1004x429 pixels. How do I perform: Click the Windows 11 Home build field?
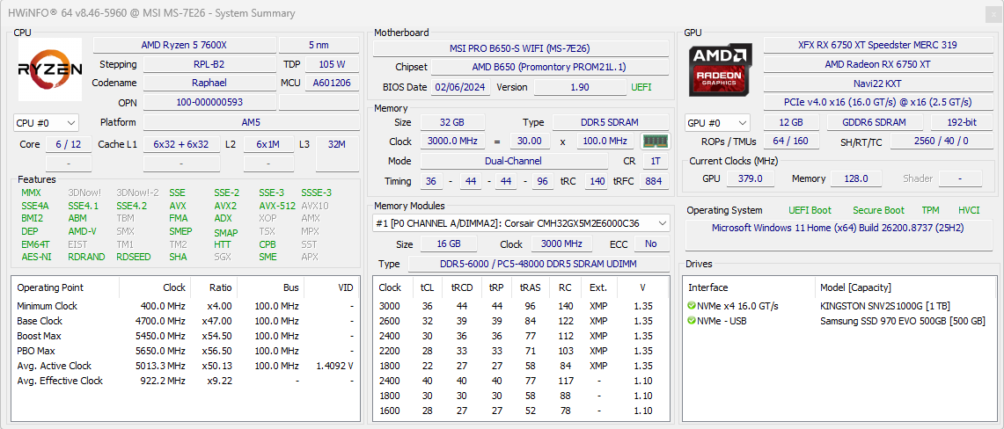click(839, 235)
